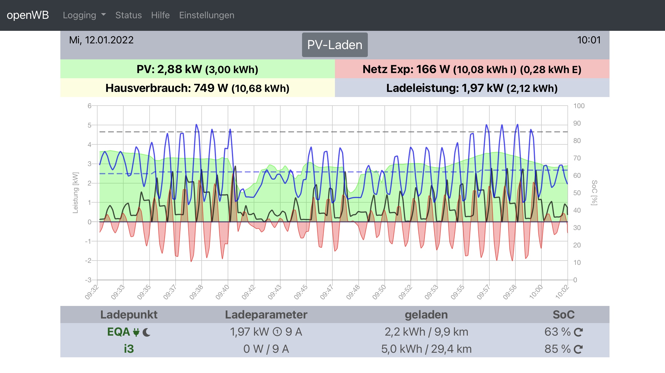Click the 10:00 marker on chart time axis
The height and width of the screenshot is (373, 665).
tap(536, 292)
